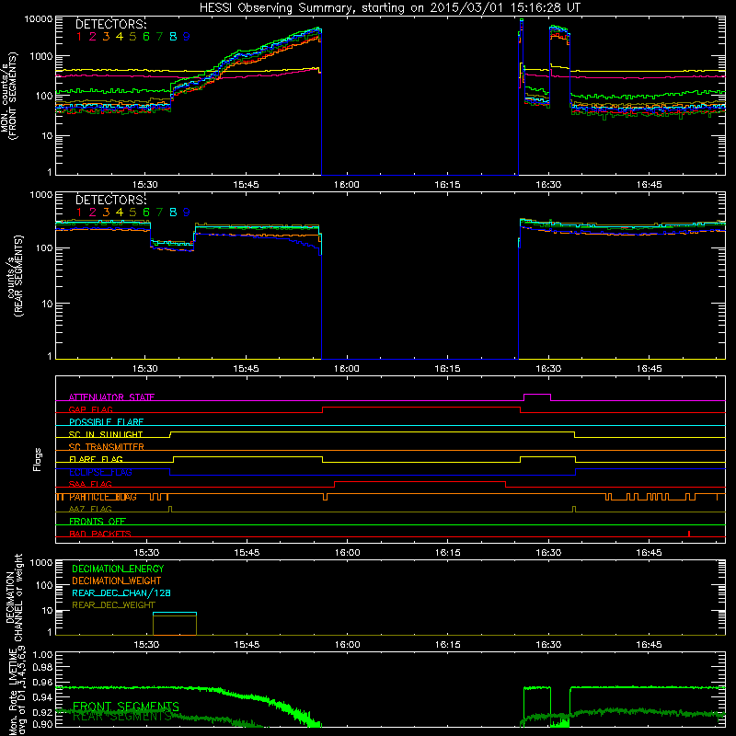Image resolution: width=736 pixels, height=736 pixels.
Task: Click the '(REAR SEGMENTS)' y-axis title
Action: pyautogui.click(x=18, y=275)
